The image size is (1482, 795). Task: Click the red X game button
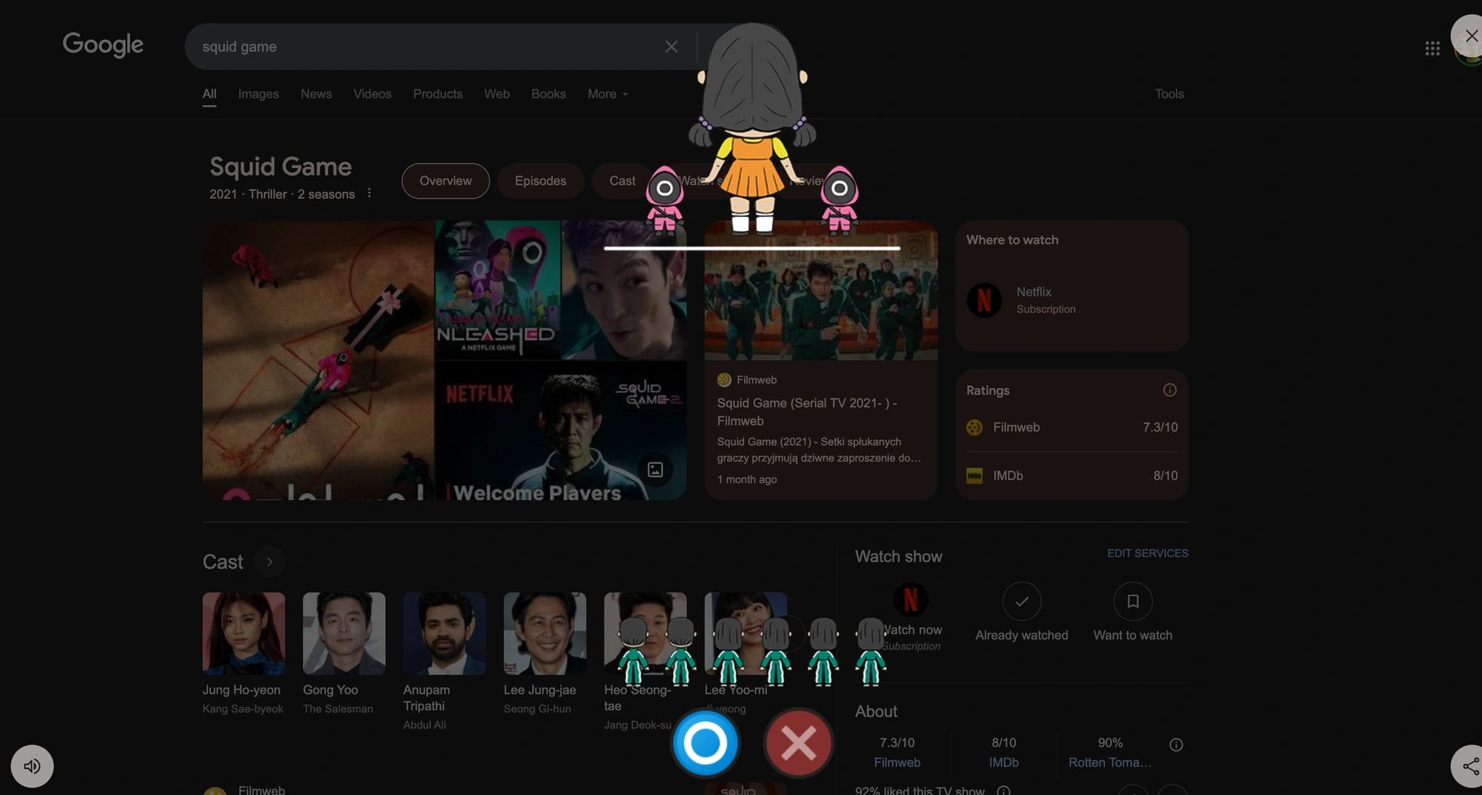click(798, 742)
